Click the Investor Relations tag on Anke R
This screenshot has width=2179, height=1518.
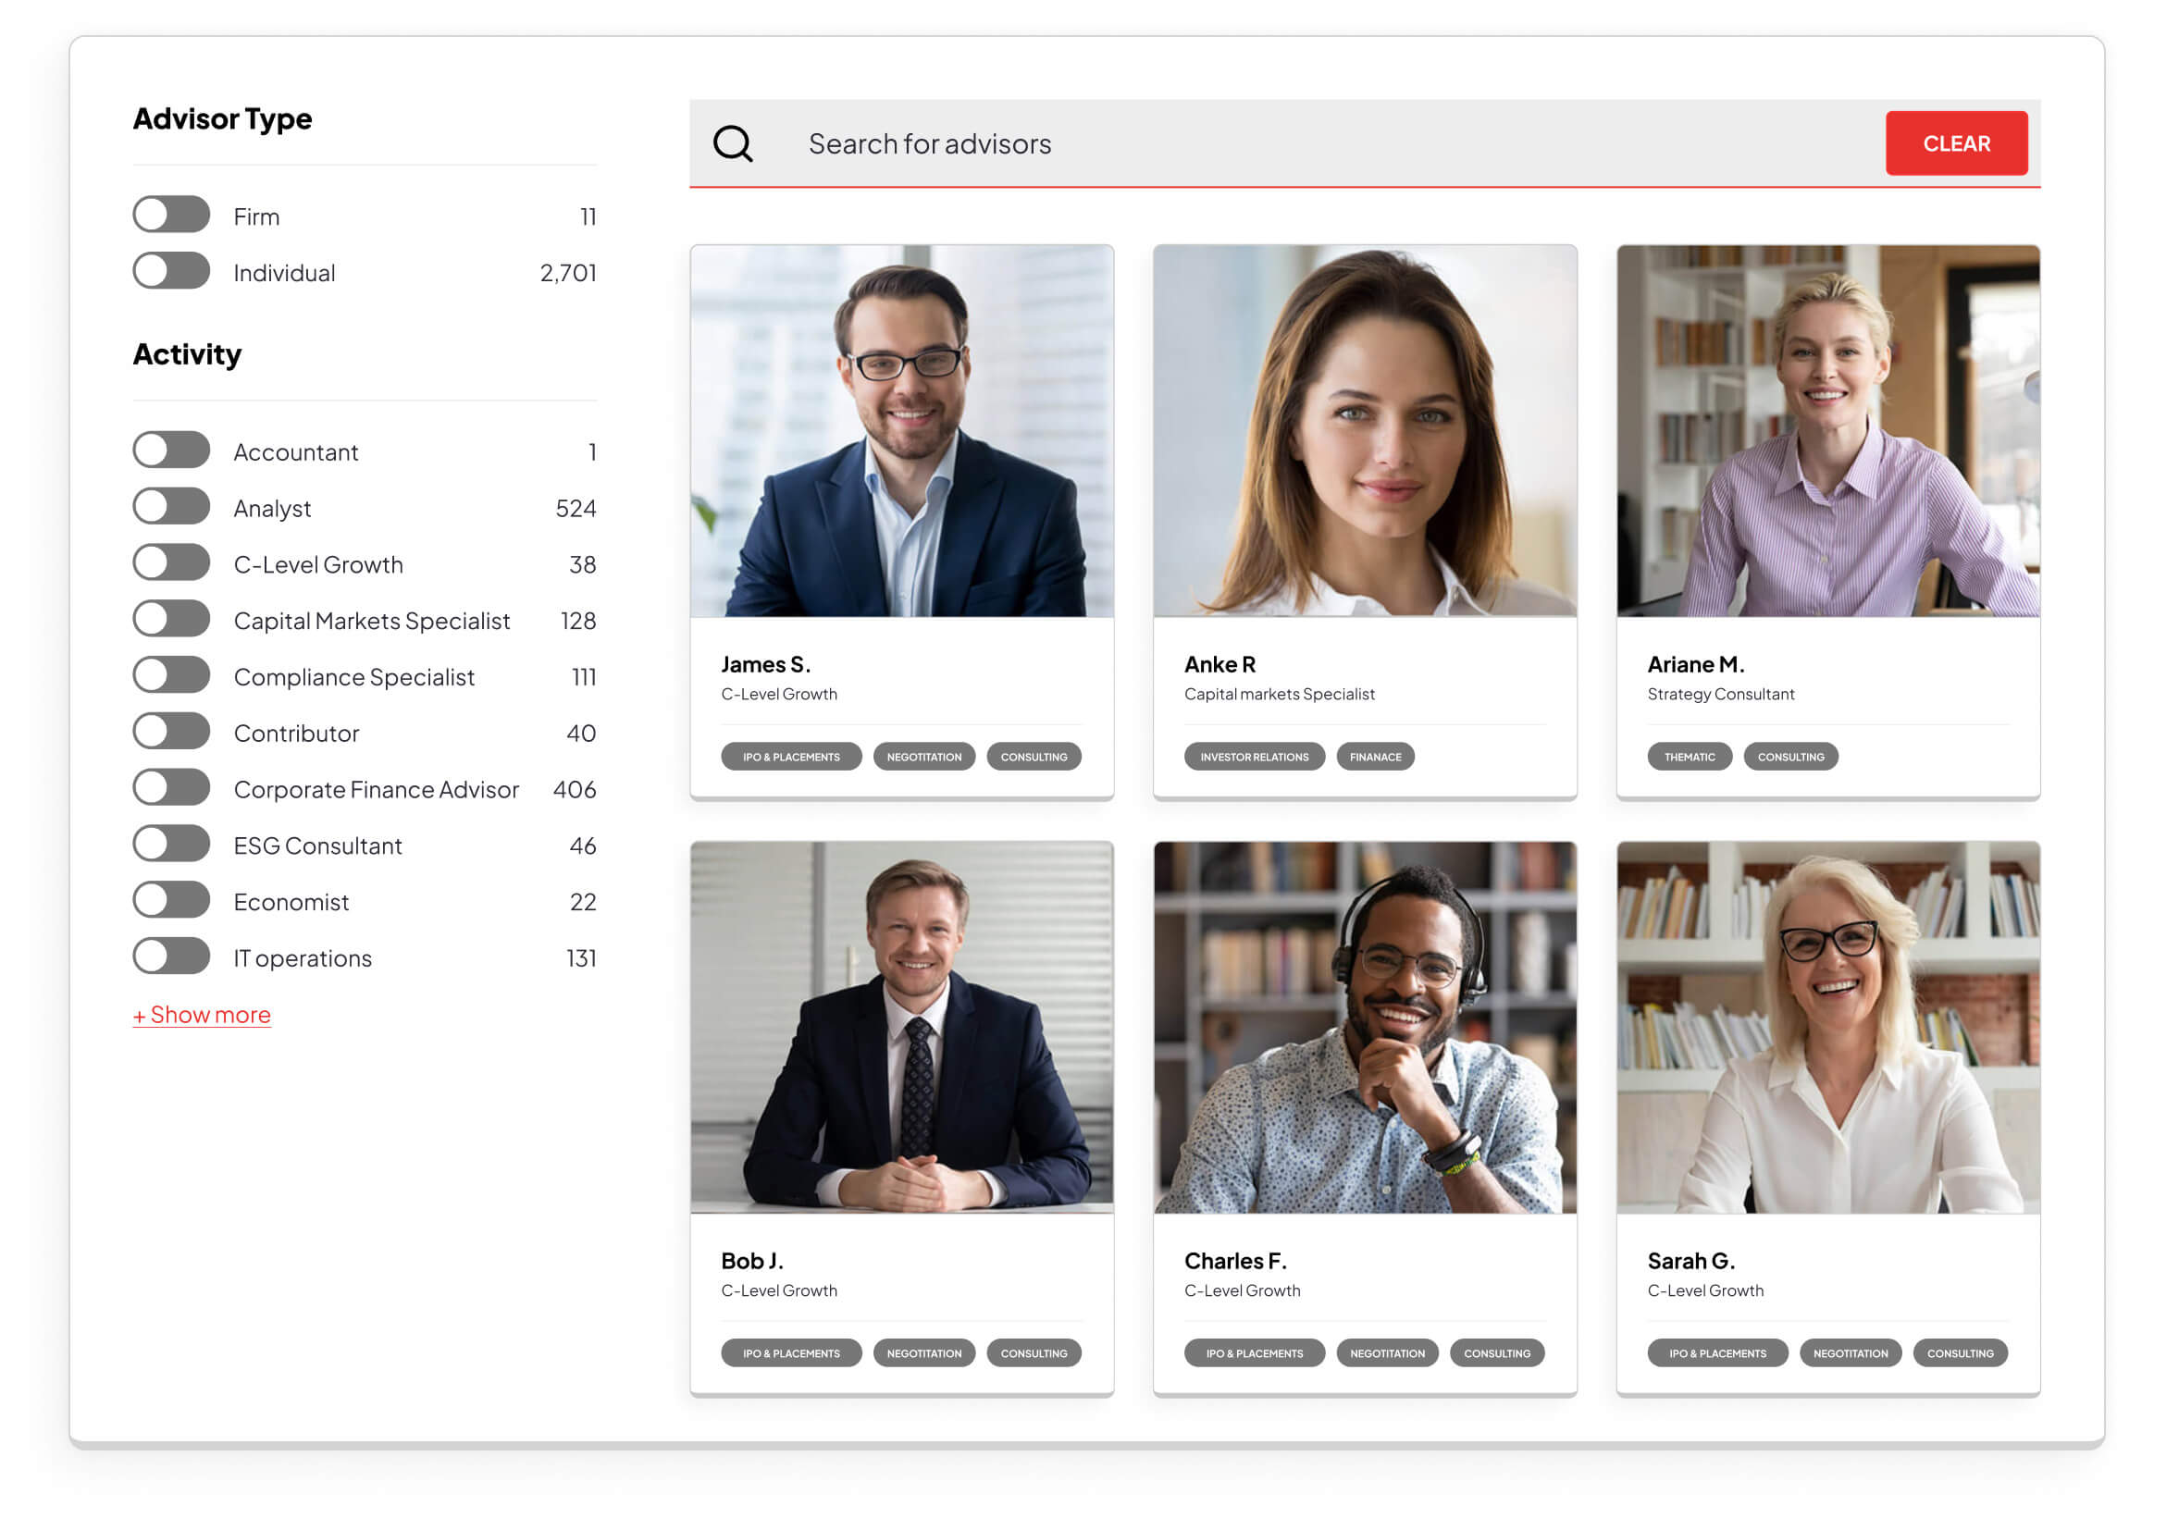(1254, 756)
